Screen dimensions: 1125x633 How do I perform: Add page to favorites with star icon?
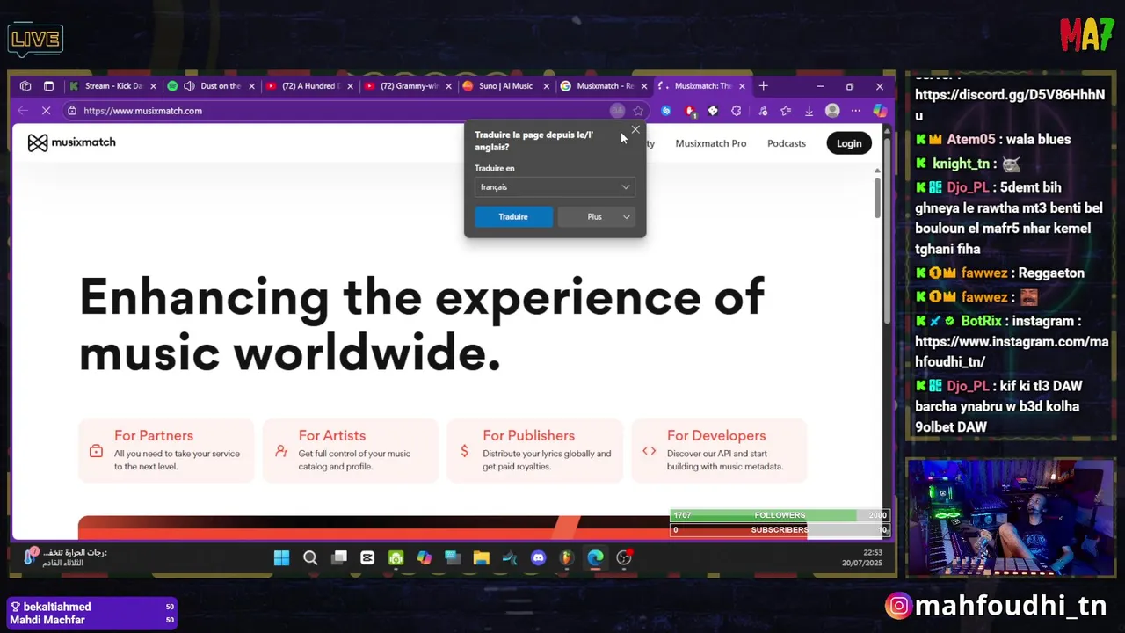click(638, 111)
